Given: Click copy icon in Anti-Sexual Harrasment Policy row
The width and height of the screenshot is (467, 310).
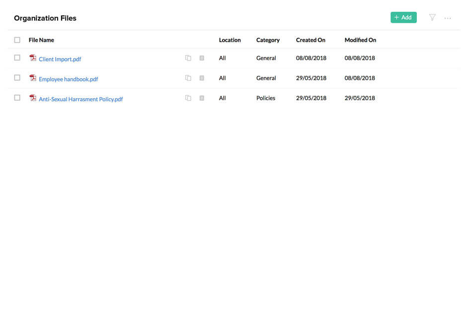Looking at the screenshot, I should tap(188, 98).
